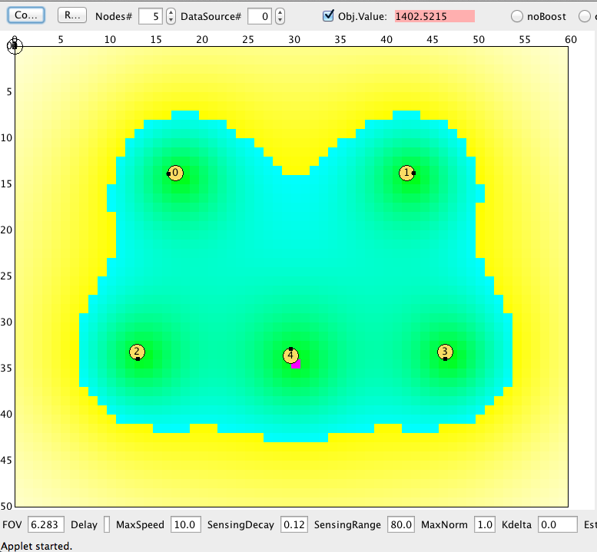Toggle the Obj.Value checkbox
This screenshot has width=597, height=552.
[329, 15]
